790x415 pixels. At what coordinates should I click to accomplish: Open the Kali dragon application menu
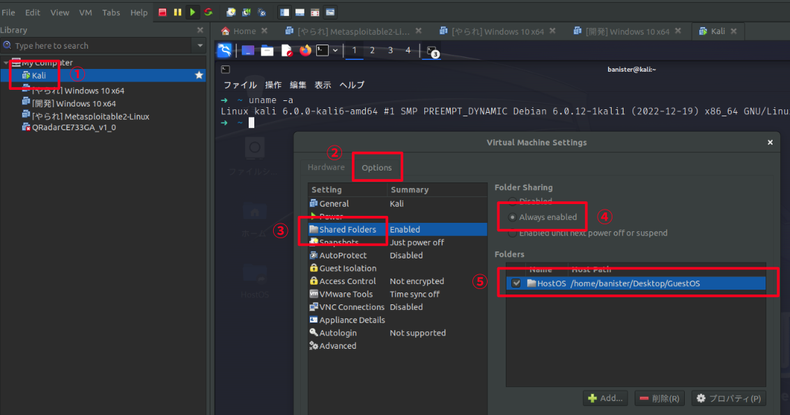click(224, 50)
